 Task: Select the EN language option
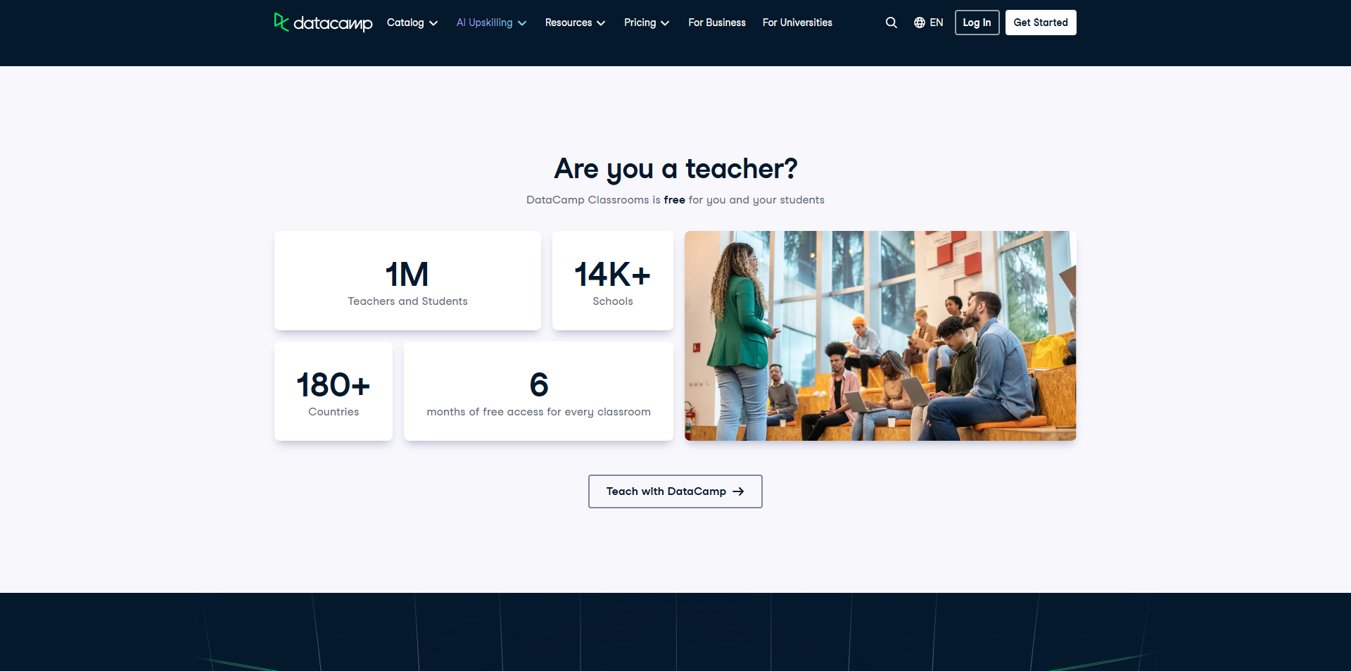coord(936,22)
